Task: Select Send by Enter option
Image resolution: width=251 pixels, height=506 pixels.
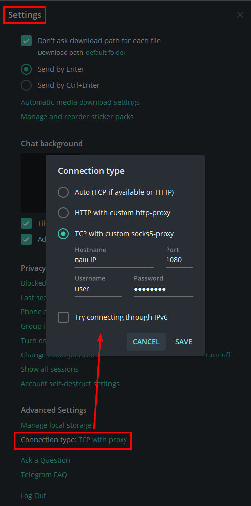Action: click(x=26, y=69)
